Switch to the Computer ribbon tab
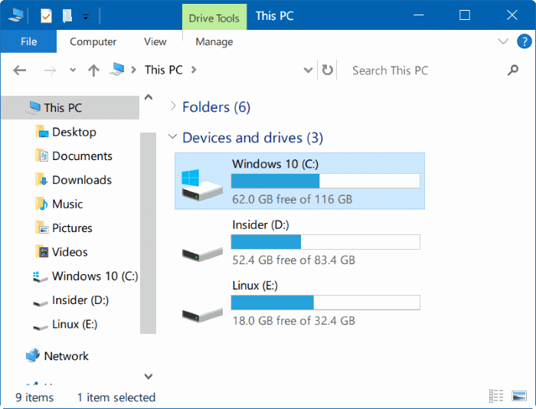Image resolution: width=536 pixels, height=409 pixels. (x=93, y=41)
